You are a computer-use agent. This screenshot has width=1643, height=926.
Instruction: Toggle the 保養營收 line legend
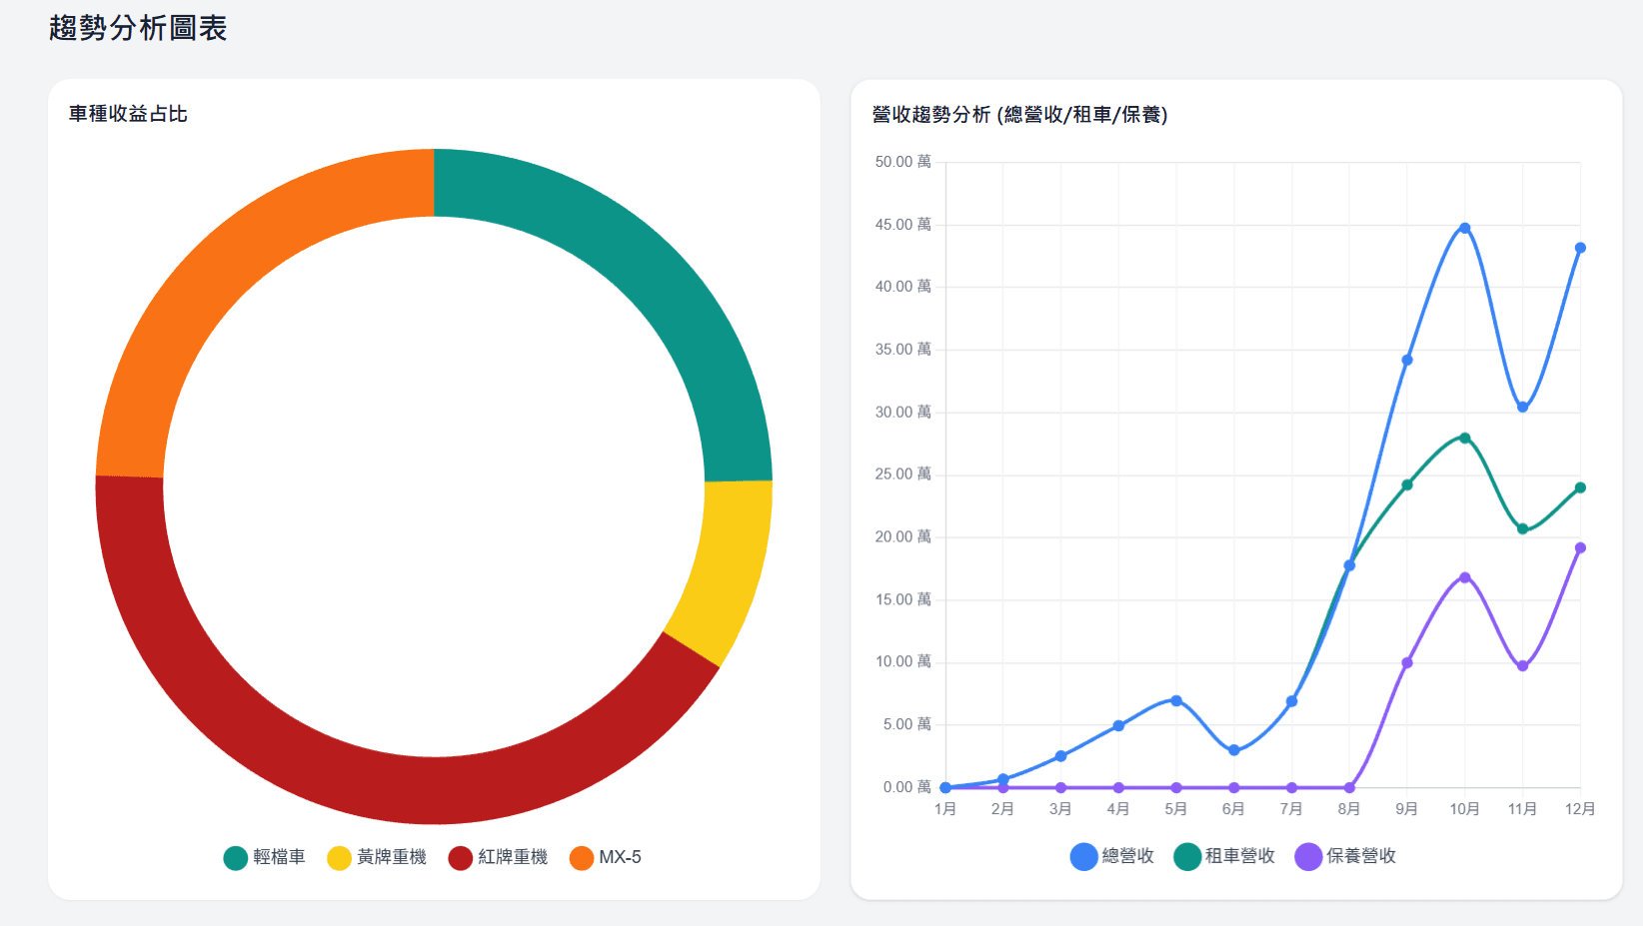1346,856
